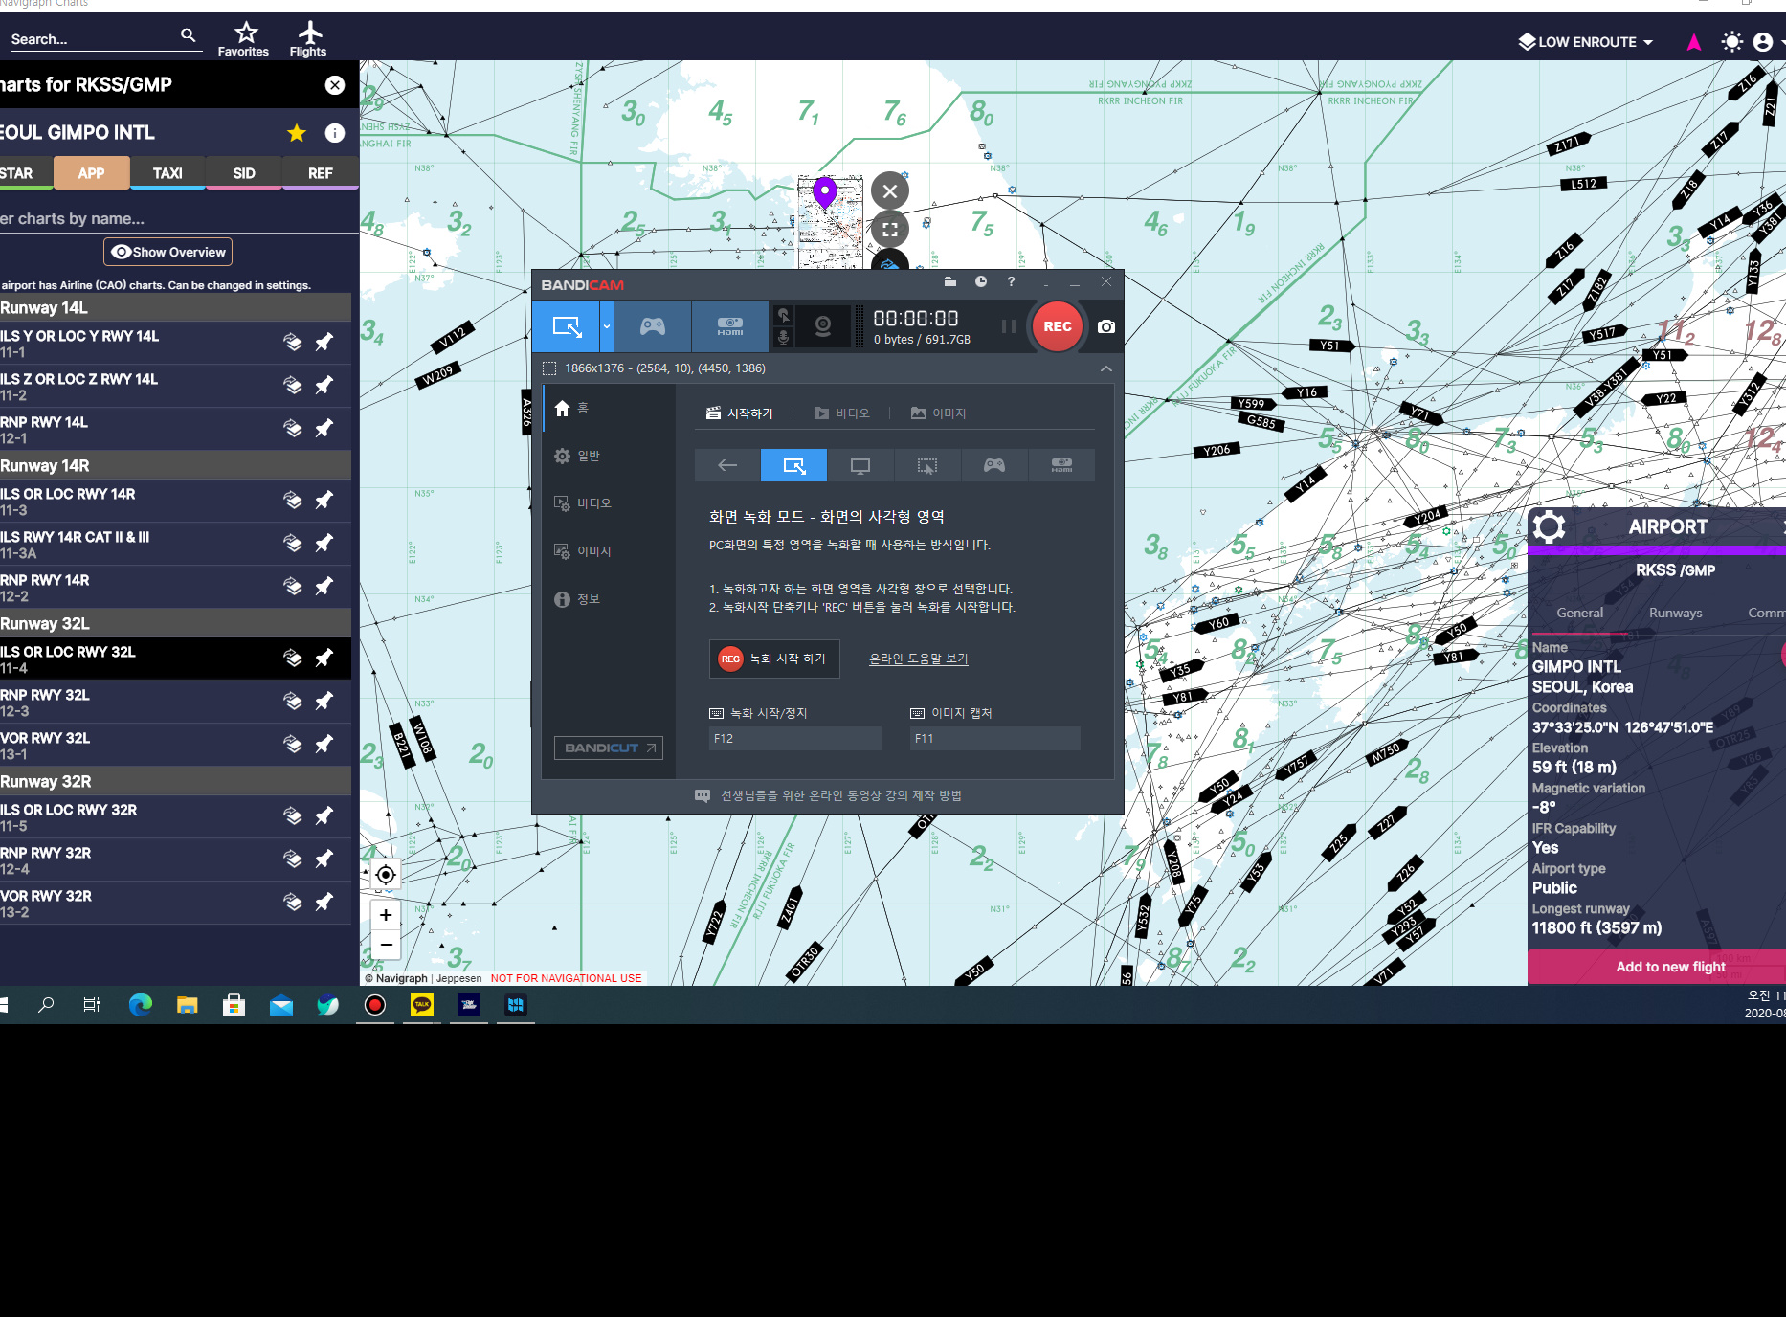Select Bandicam game recording mode
Image resolution: width=1786 pixels, height=1317 pixels.
click(653, 326)
